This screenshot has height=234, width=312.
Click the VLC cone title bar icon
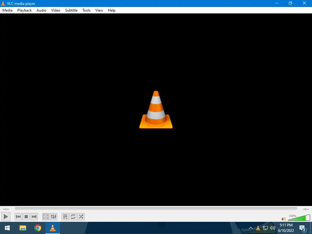point(3,3)
